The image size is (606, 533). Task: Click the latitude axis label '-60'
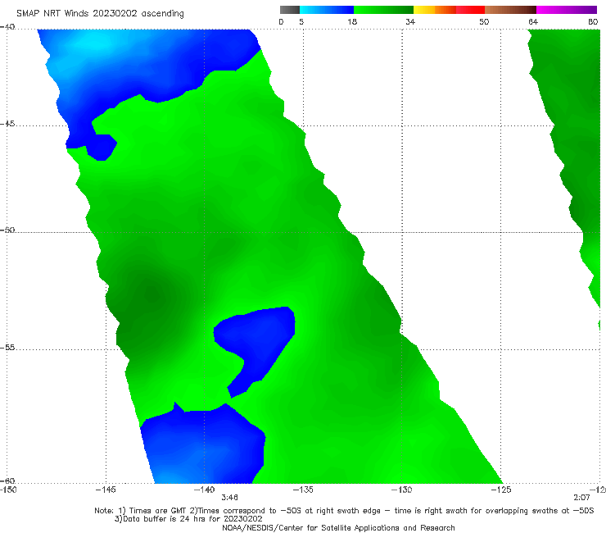[7, 481]
